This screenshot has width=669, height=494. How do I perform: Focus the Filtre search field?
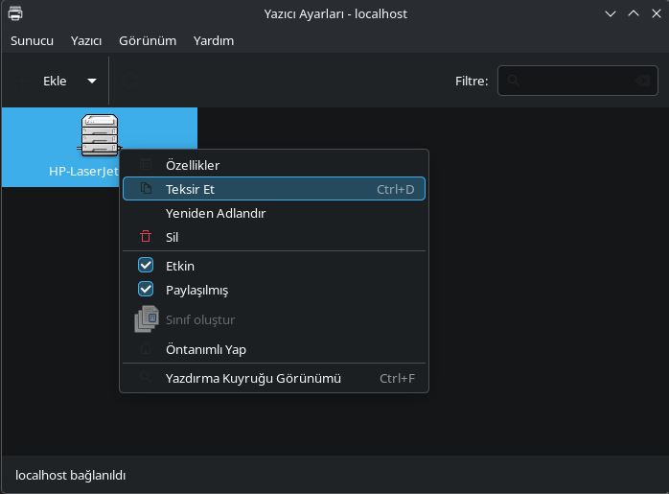(x=578, y=81)
